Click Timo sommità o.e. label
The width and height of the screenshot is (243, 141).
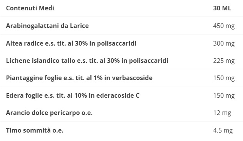pyautogui.click(x=35, y=130)
